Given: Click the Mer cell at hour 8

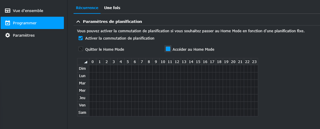Looking at the screenshot, I should pos(149,91).
